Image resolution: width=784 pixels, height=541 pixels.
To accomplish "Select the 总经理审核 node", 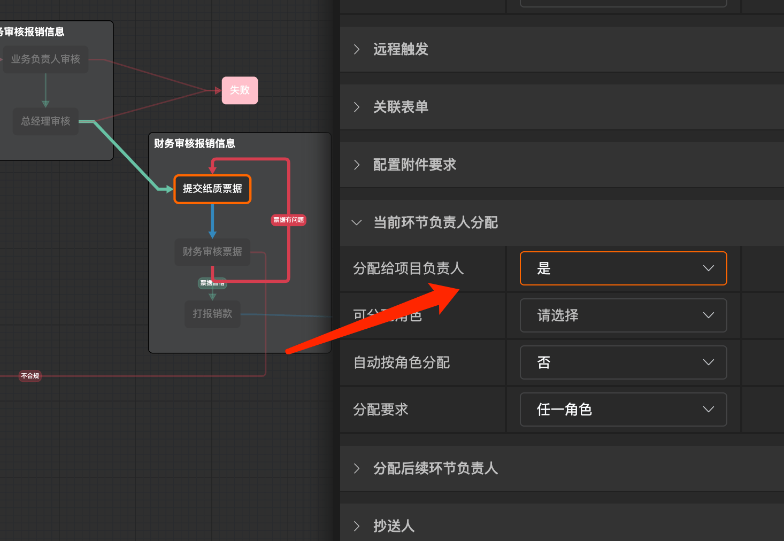I will tap(45, 121).
